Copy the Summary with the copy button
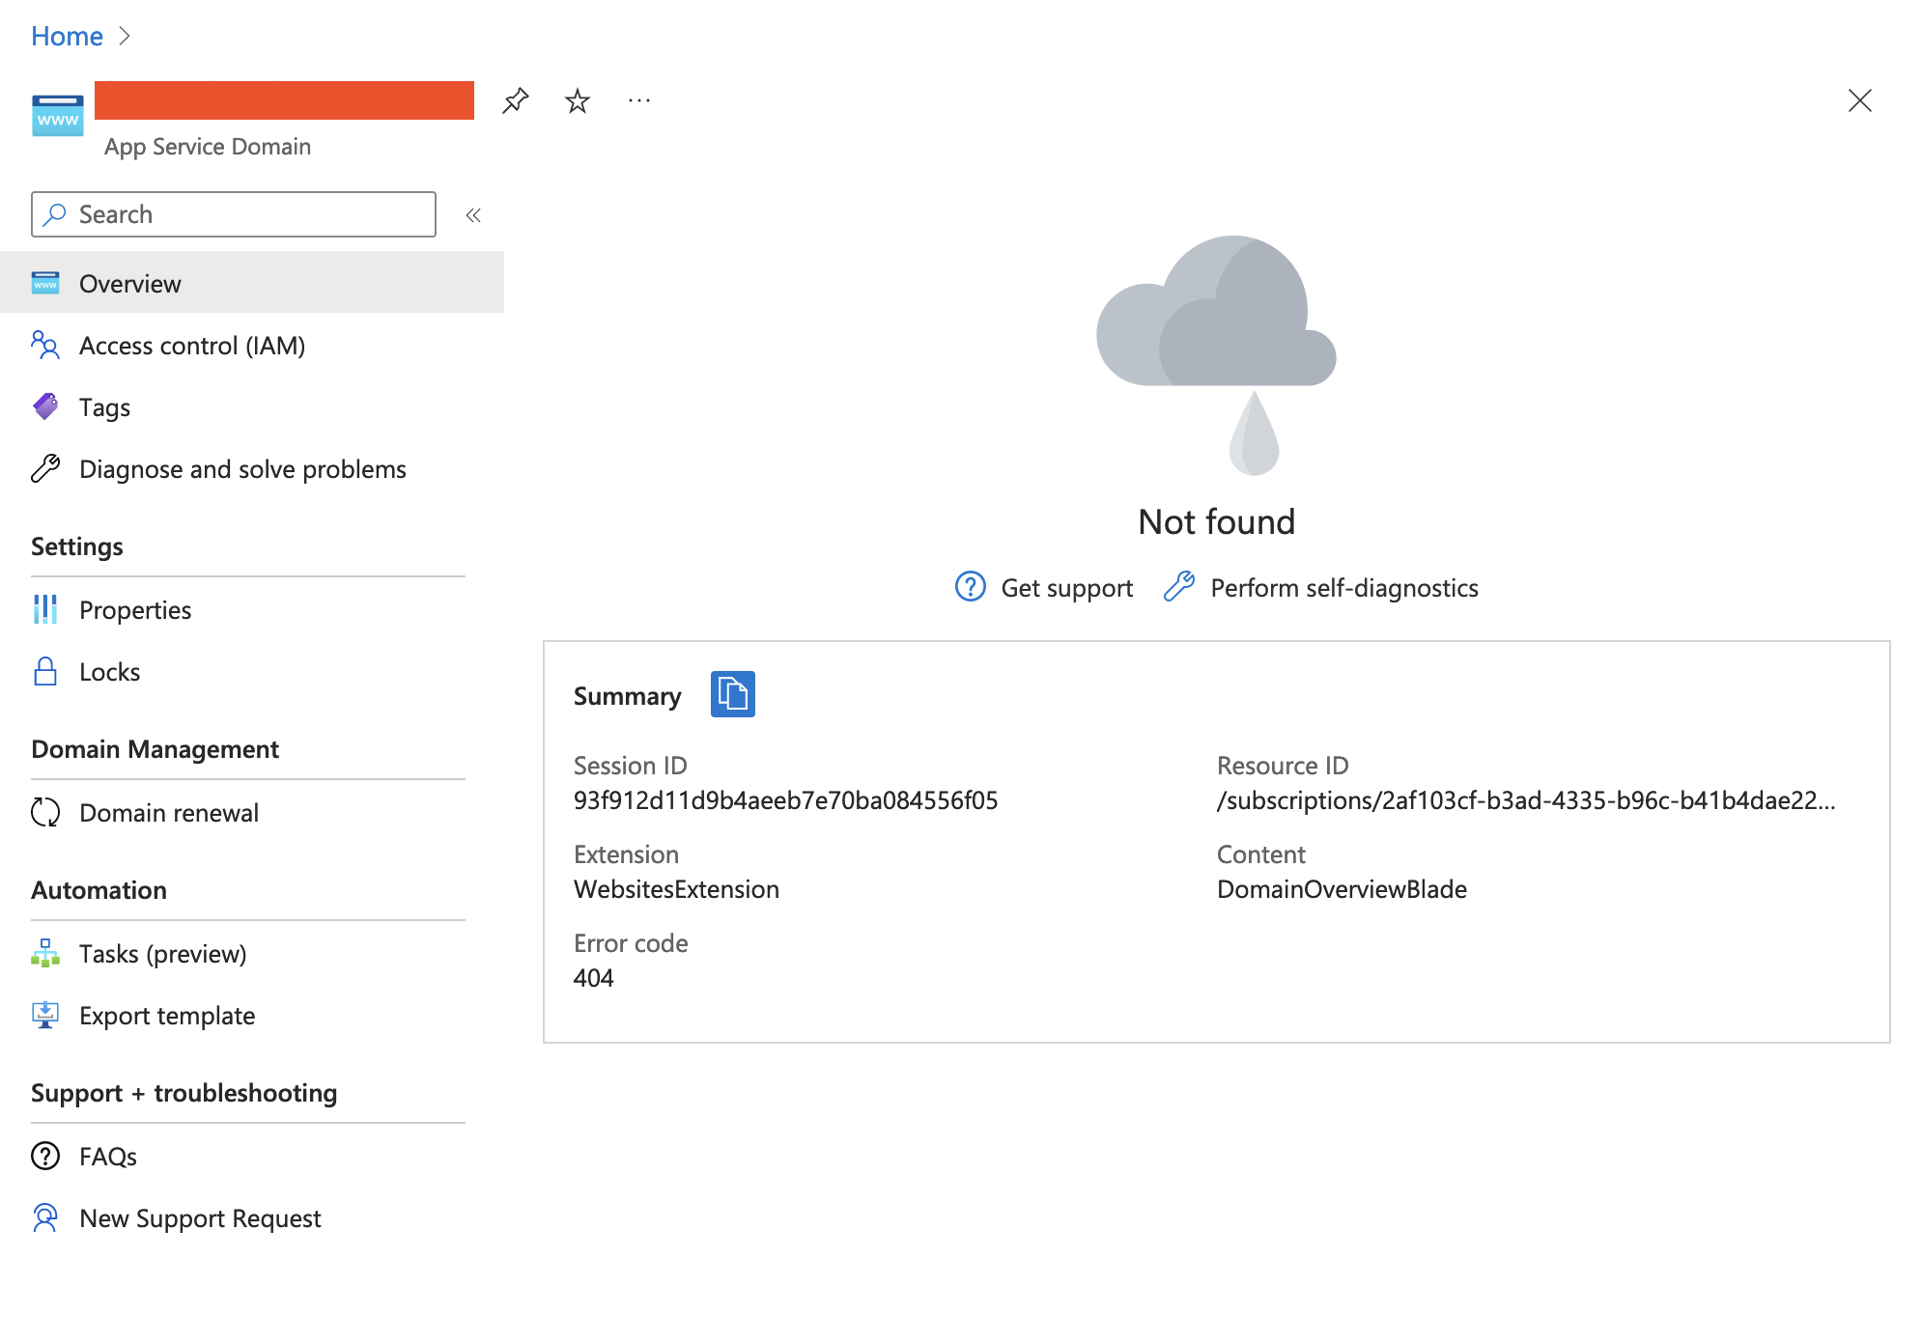 point(733,694)
